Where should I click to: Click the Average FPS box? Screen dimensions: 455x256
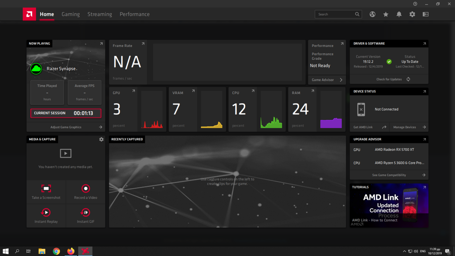[85, 92]
